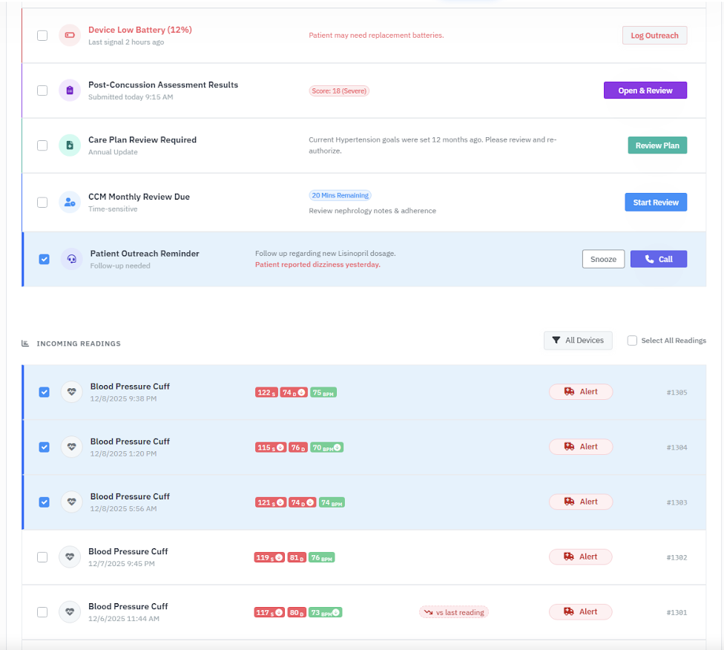Click the Call button
Viewport: 724px width, 650px height.
point(658,259)
